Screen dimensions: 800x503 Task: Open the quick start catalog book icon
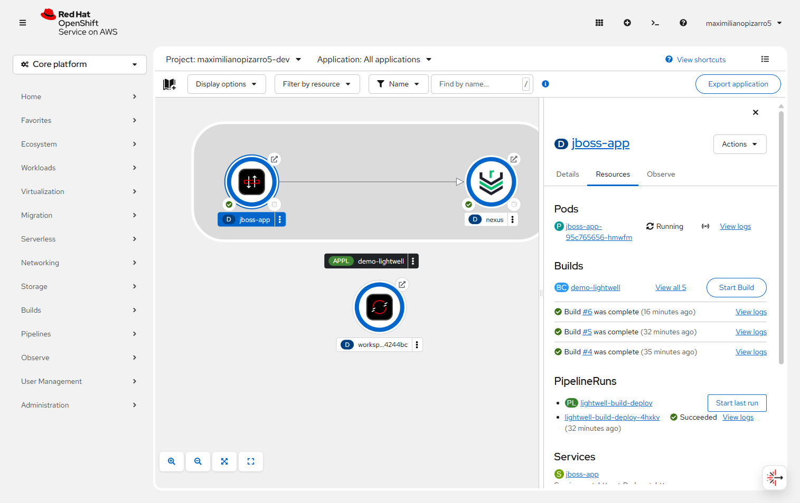(x=170, y=84)
